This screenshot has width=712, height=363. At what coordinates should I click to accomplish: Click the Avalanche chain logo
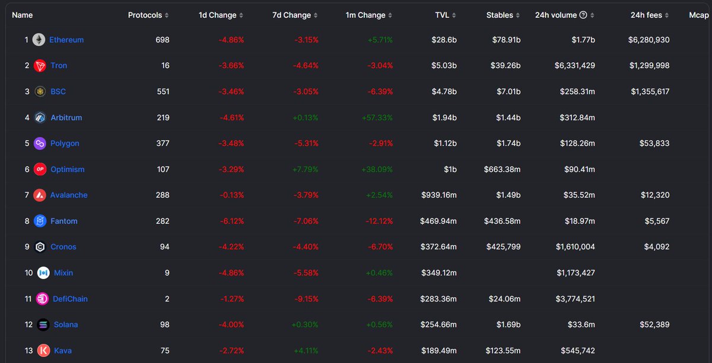pyautogui.click(x=39, y=195)
